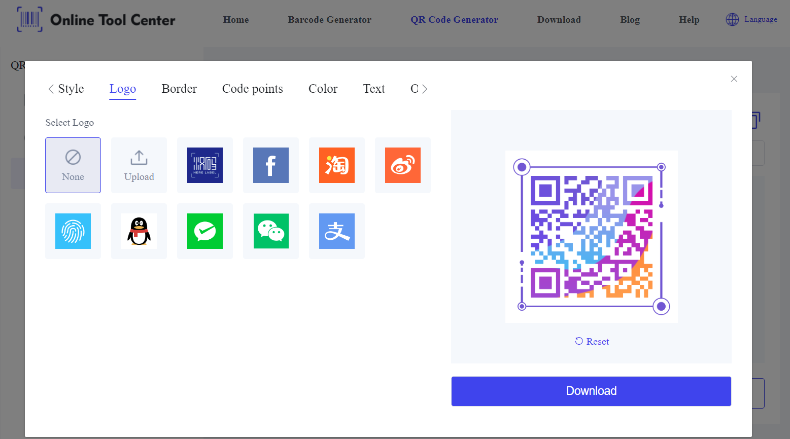Open the Color tab

323,89
